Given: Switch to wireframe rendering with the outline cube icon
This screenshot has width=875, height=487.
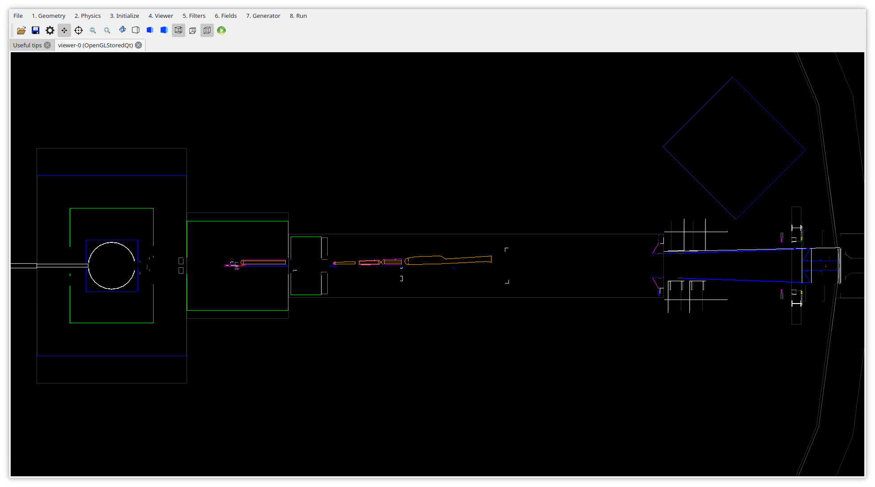Looking at the screenshot, I should (136, 30).
